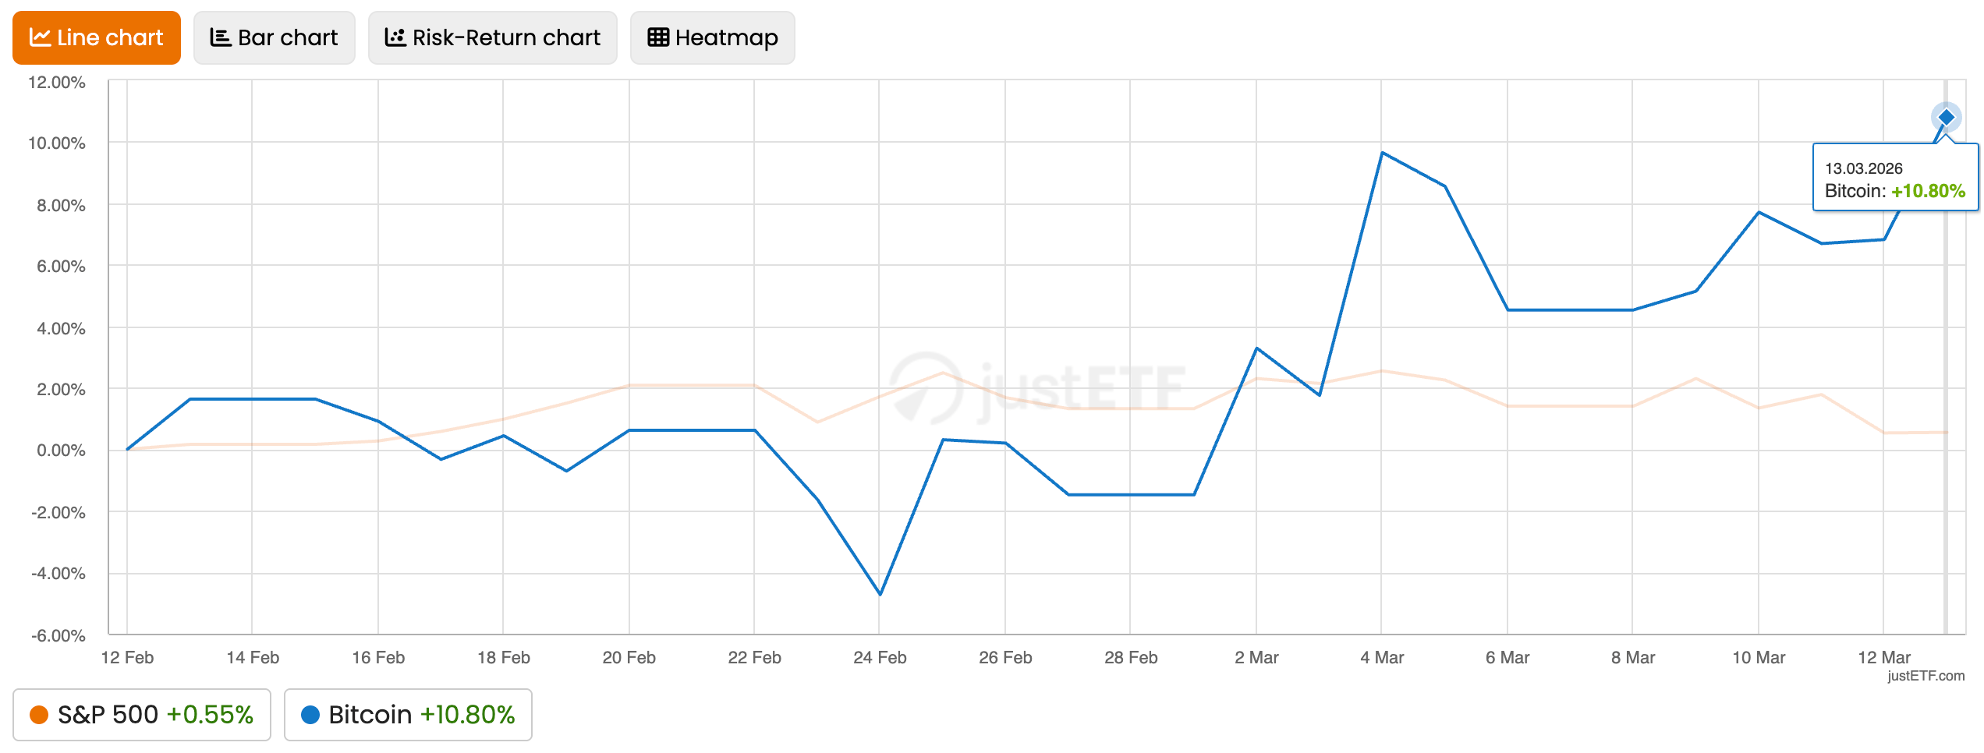This screenshot has height=753, width=1984.
Task: Click the Bar chart icon
Action: [x=221, y=37]
